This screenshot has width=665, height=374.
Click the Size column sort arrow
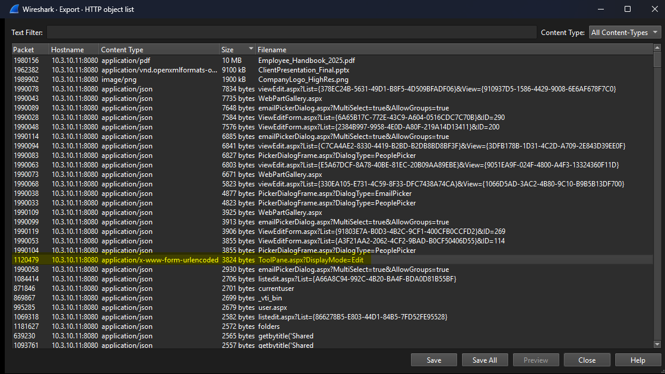tap(251, 49)
